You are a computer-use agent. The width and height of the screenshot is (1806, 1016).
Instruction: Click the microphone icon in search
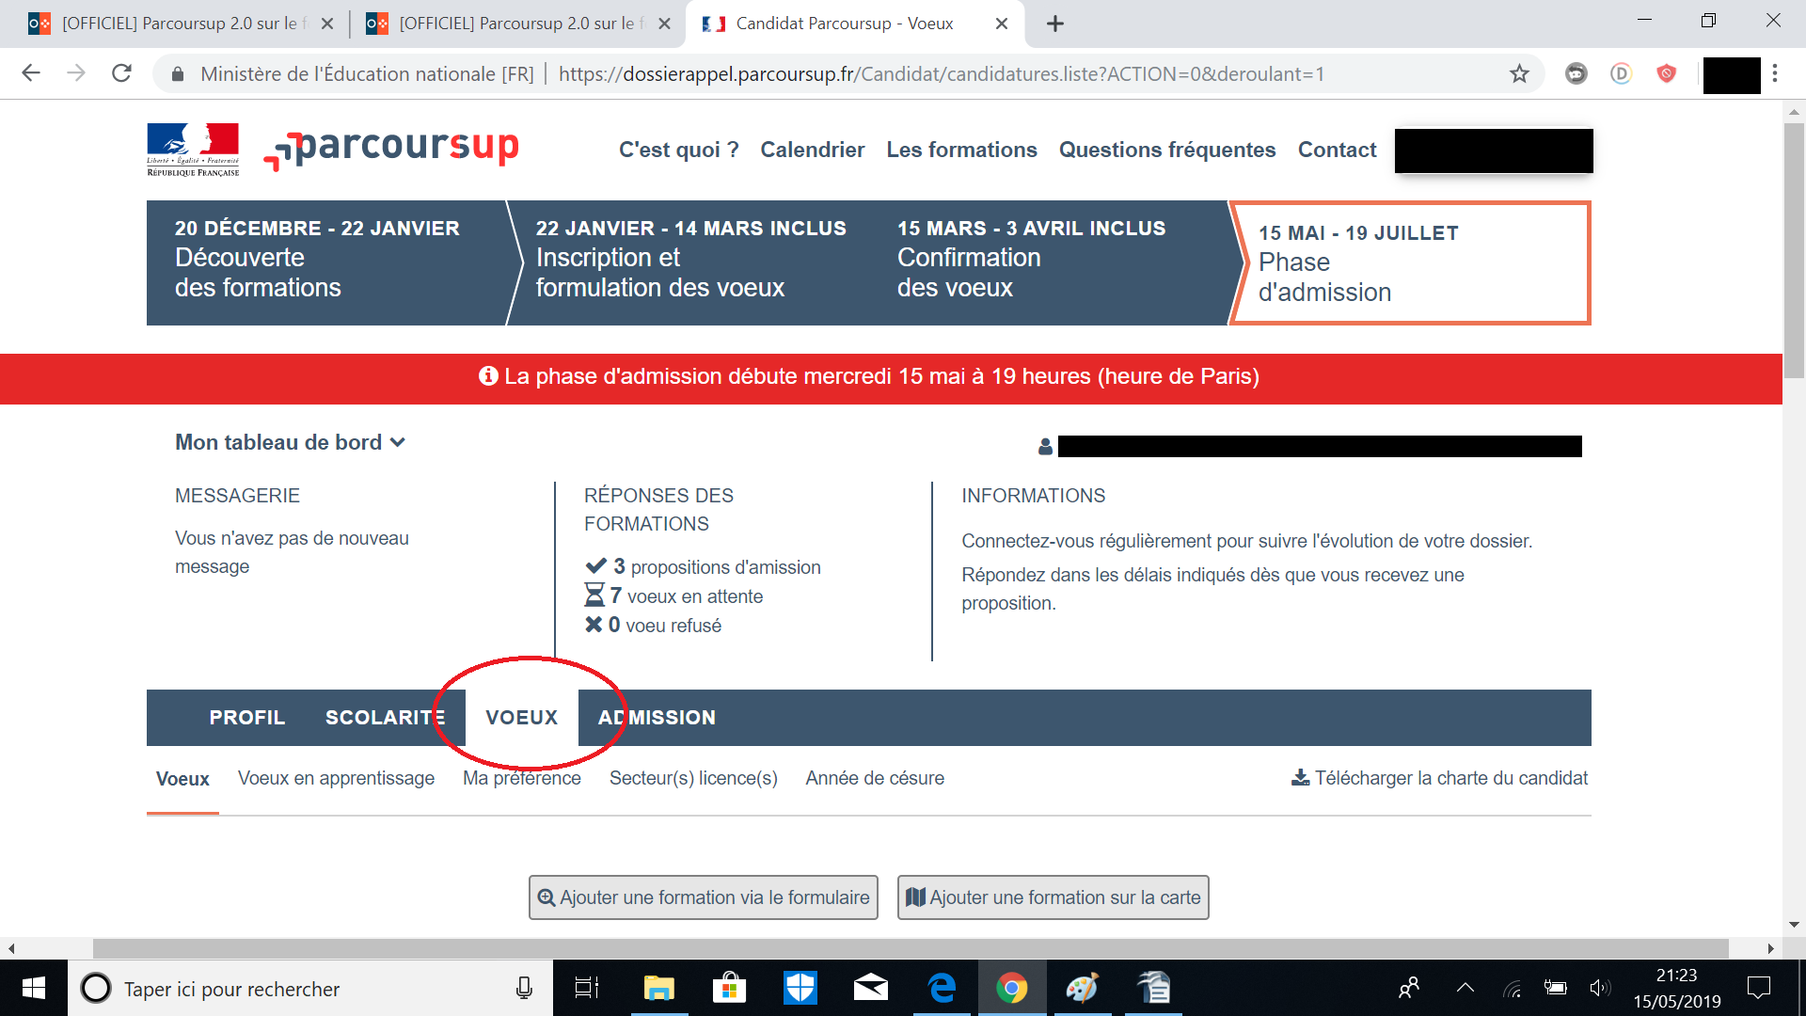tap(524, 988)
